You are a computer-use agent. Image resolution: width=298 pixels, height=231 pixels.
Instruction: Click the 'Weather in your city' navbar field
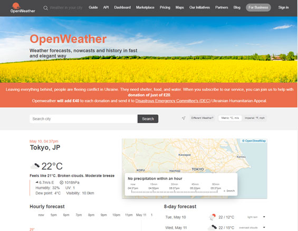coord(66,7)
